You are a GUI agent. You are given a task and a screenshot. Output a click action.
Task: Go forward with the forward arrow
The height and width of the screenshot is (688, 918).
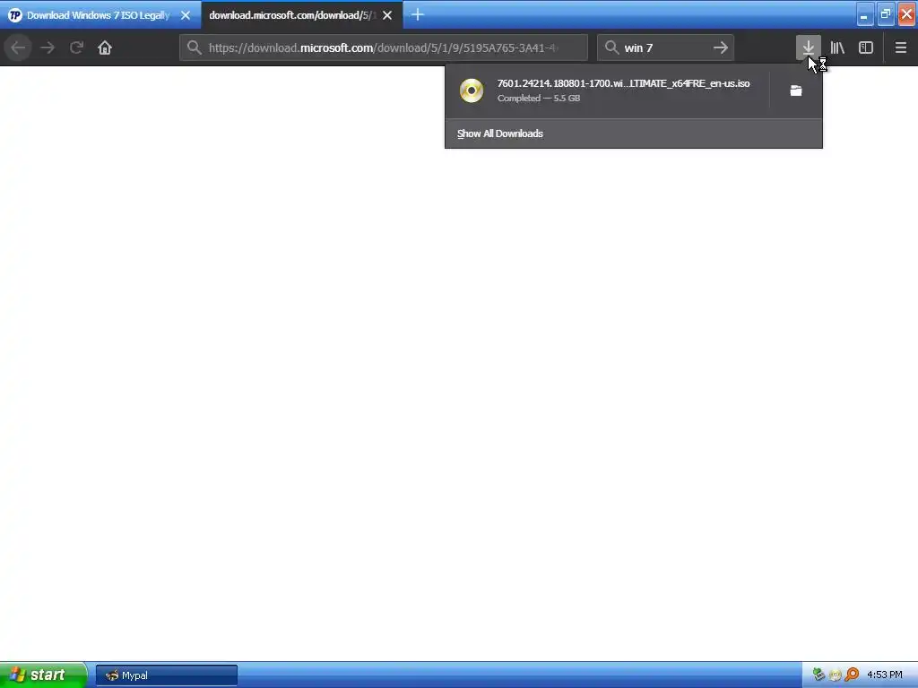coord(48,47)
